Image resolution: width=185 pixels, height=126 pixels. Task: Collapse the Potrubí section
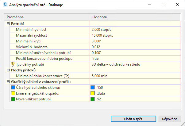pos(8,23)
